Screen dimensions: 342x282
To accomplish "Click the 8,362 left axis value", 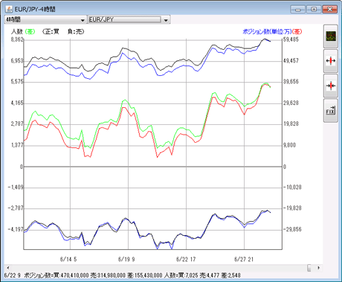I will tap(17, 39).
